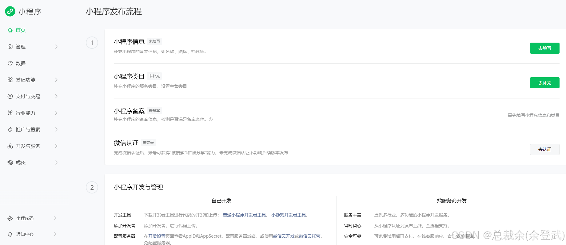Image resolution: width=566 pixels, height=245 pixels.
Task: Expand the 成长 menu chevron
Action: point(56,163)
